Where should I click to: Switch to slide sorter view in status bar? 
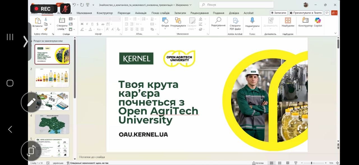[280, 163]
